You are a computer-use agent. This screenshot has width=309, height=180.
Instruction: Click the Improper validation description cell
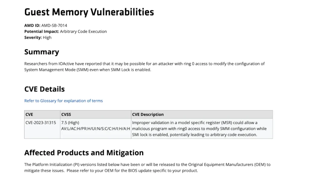(199, 129)
